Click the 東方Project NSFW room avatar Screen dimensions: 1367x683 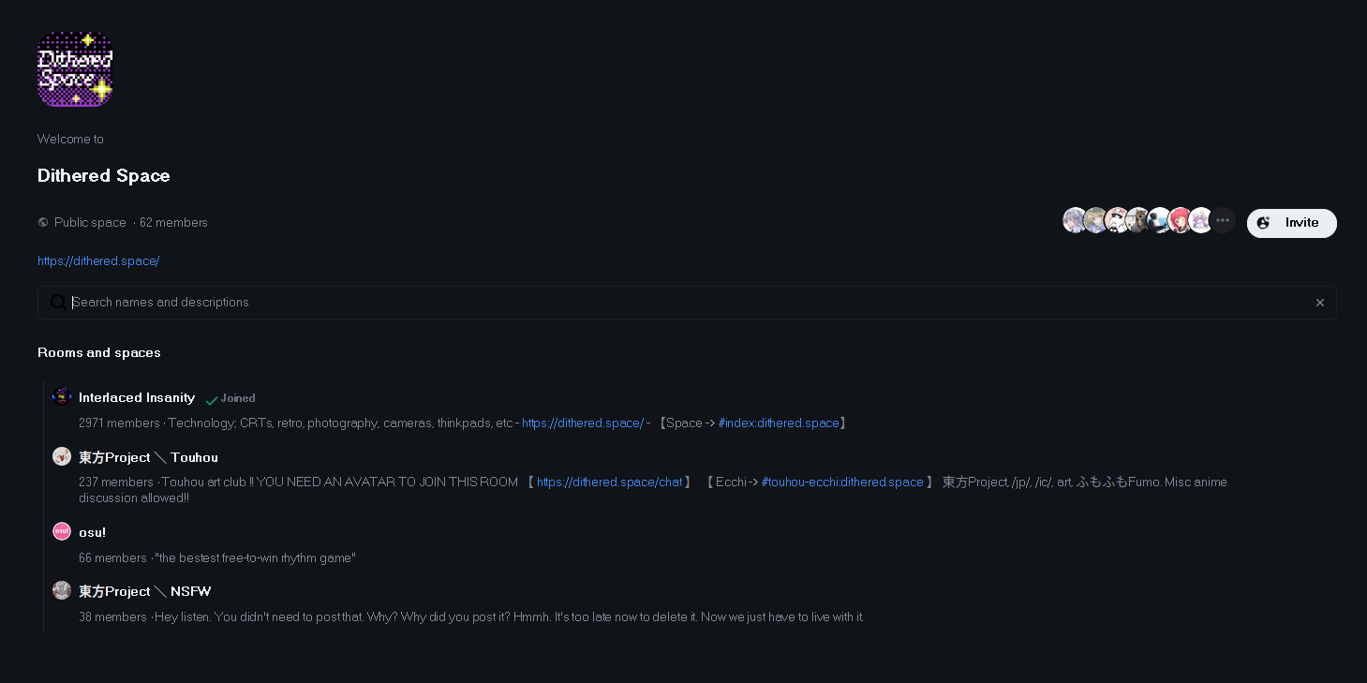tap(62, 590)
